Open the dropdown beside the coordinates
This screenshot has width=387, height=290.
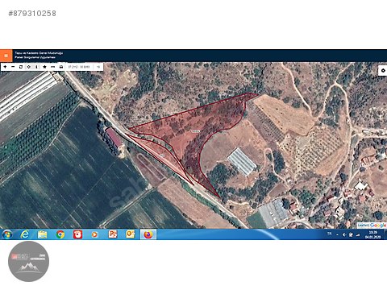point(98,67)
